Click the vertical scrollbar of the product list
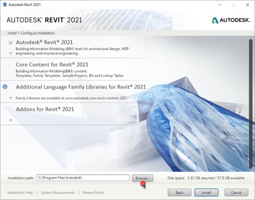Screen dimensions: 255x200 click(x=251, y=104)
